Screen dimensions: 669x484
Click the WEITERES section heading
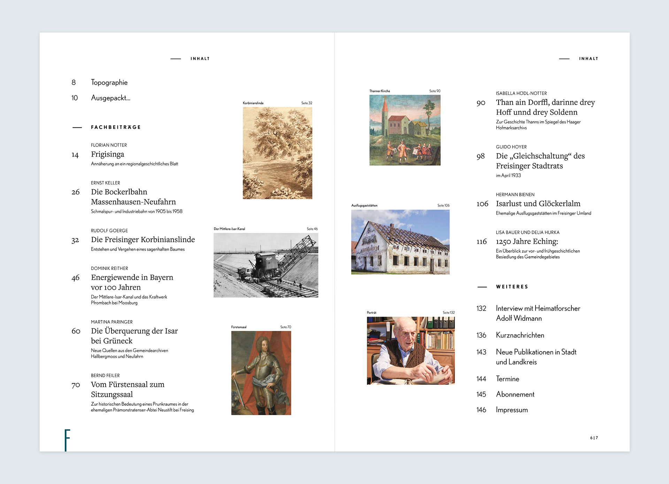click(x=512, y=287)
